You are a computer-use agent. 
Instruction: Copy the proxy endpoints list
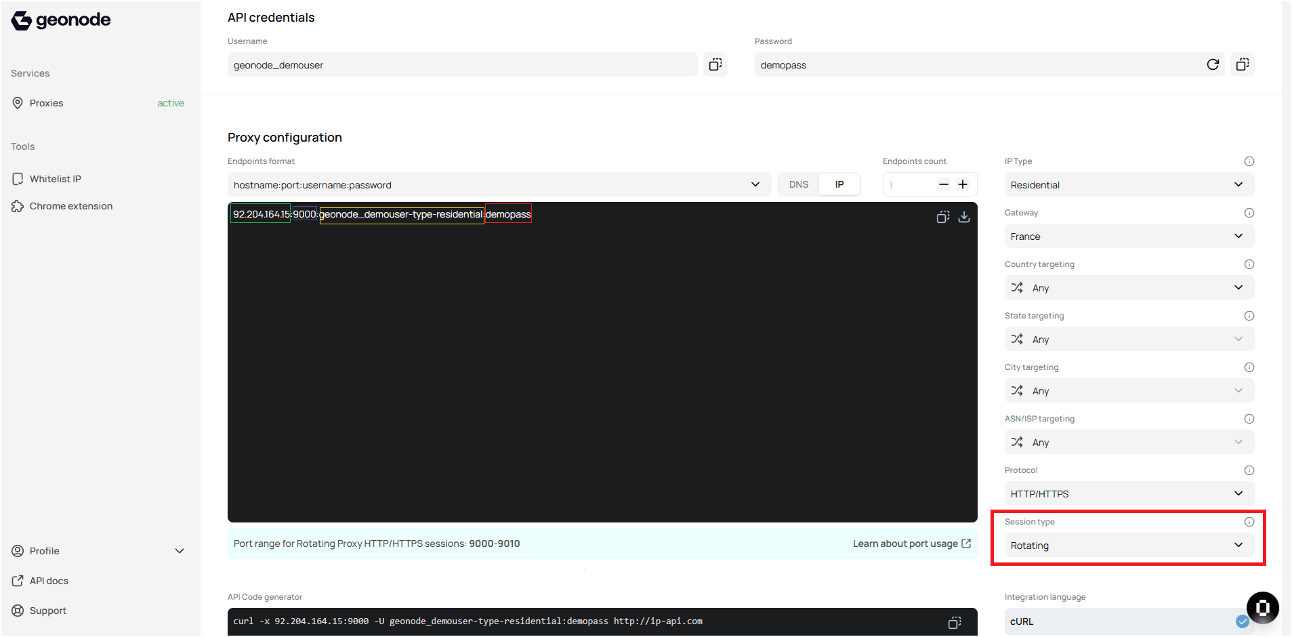pyautogui.click(x=942, y=217)
